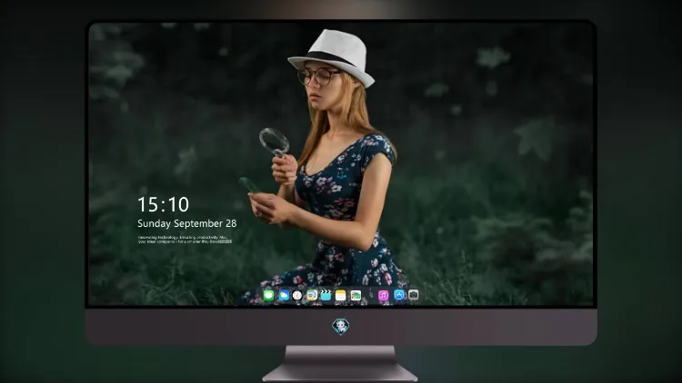Open the Maps app in the dock

point(311,295)
